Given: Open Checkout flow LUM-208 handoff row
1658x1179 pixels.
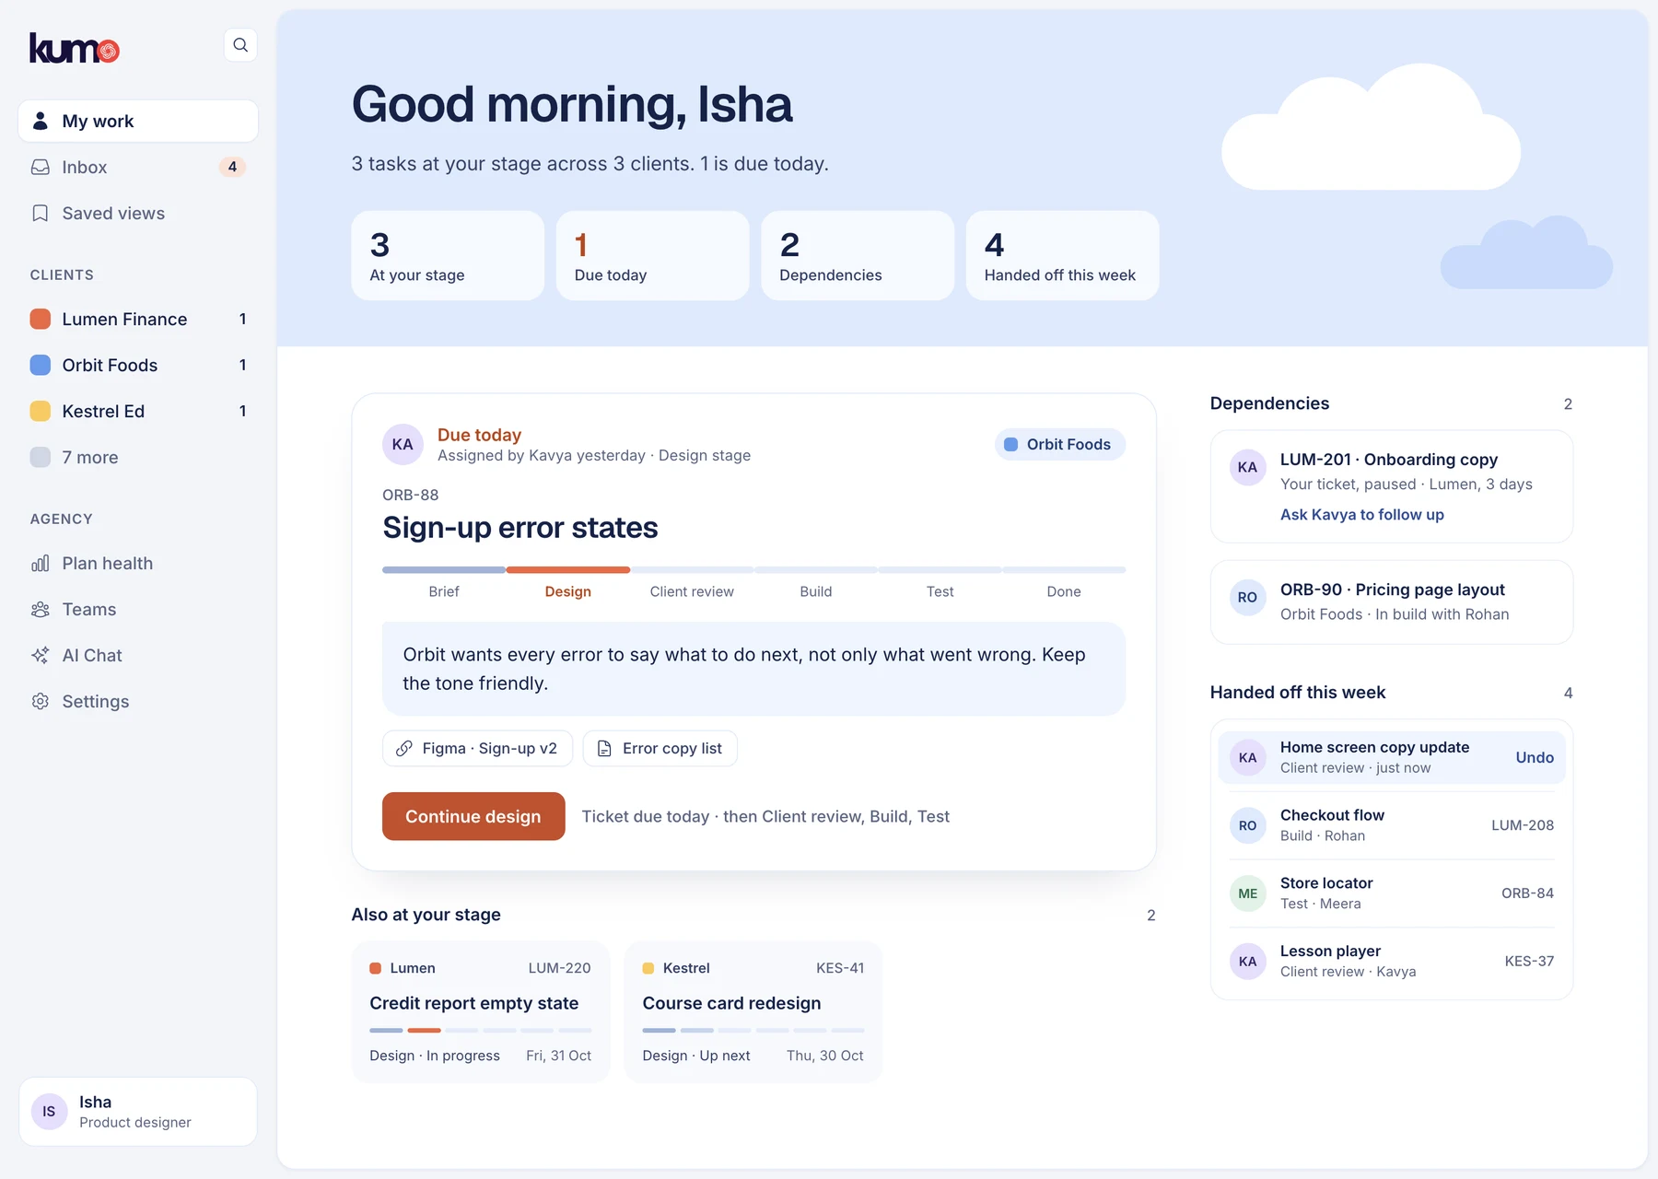Looking at the screenshot, I should 1391,825.
